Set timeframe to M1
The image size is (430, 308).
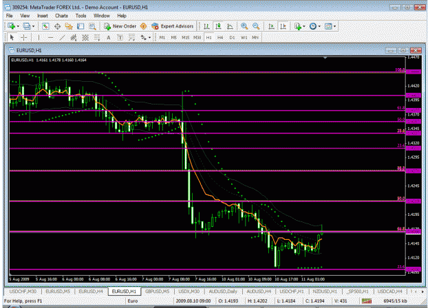tap(162, 38)
